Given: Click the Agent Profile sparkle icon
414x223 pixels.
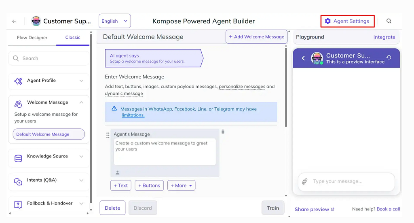Looking at the screenshot, I should (x=18, y=81).
